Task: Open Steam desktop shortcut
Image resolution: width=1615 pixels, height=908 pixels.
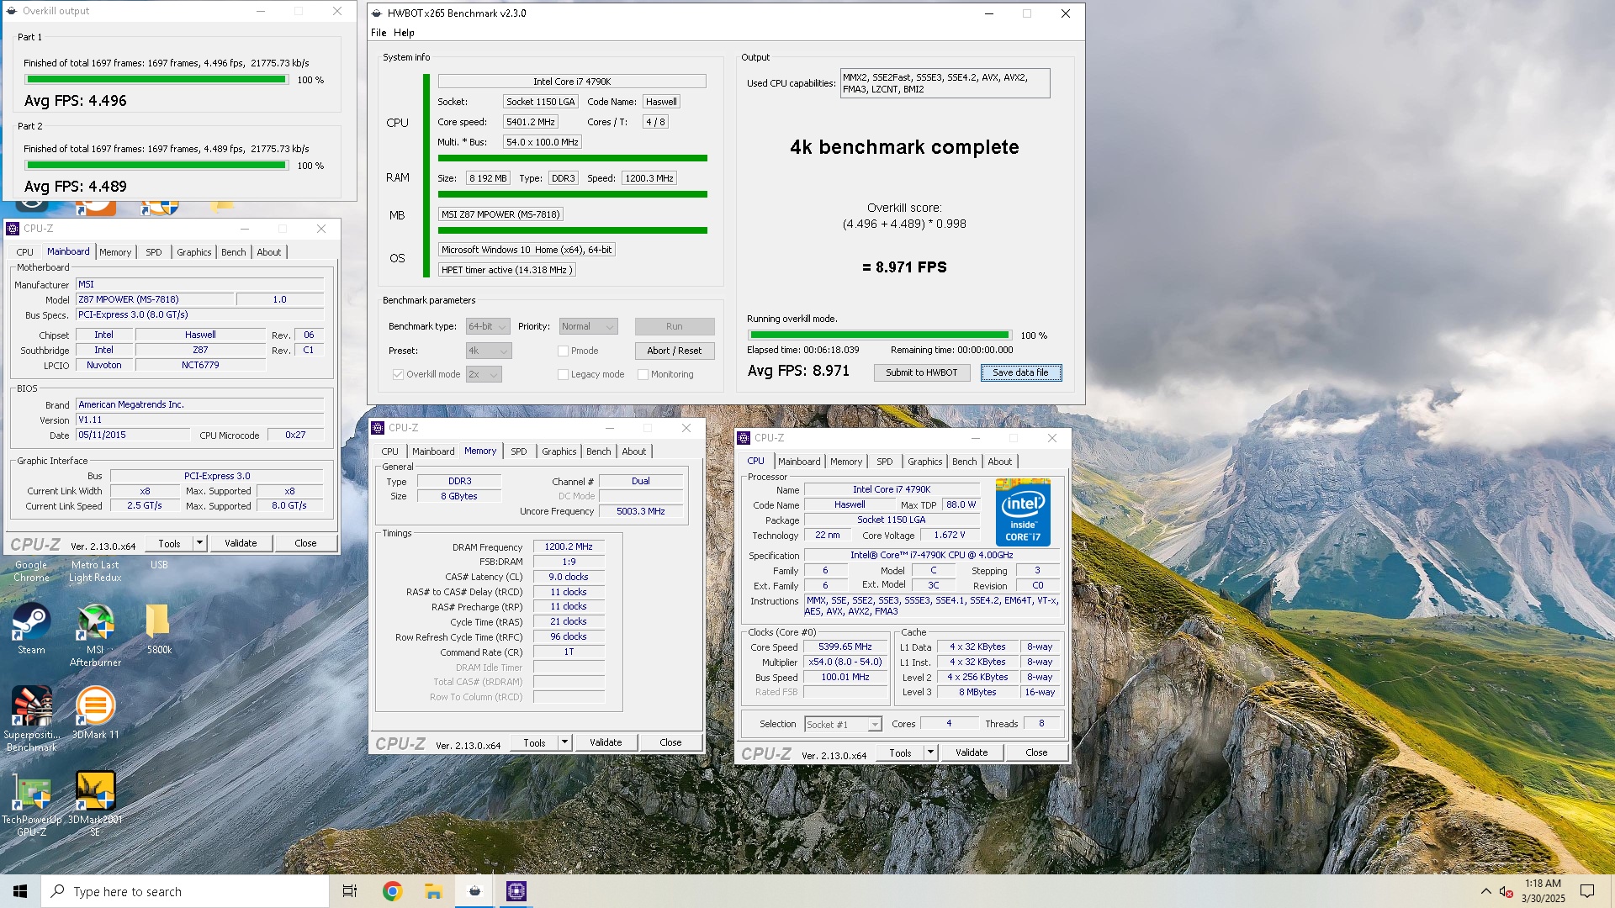Action: 31,629
